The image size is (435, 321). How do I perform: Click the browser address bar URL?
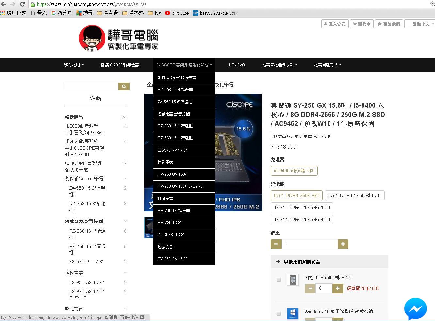91,4
